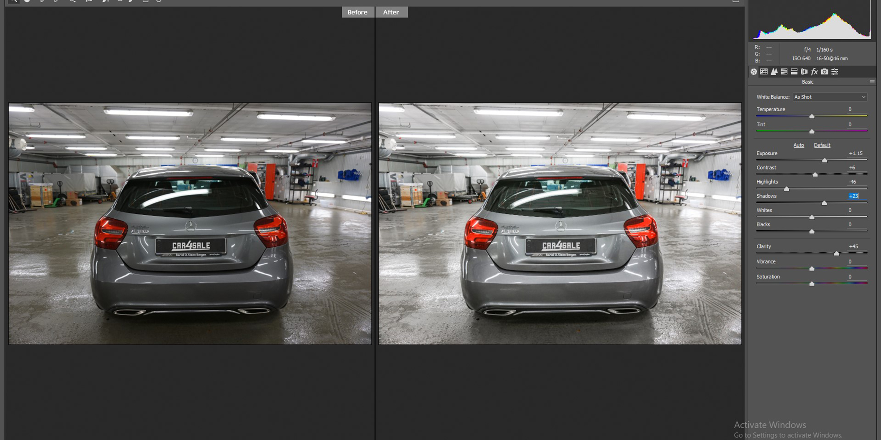
Task: Click the "Exposure" label
Action: coord(767,154)
